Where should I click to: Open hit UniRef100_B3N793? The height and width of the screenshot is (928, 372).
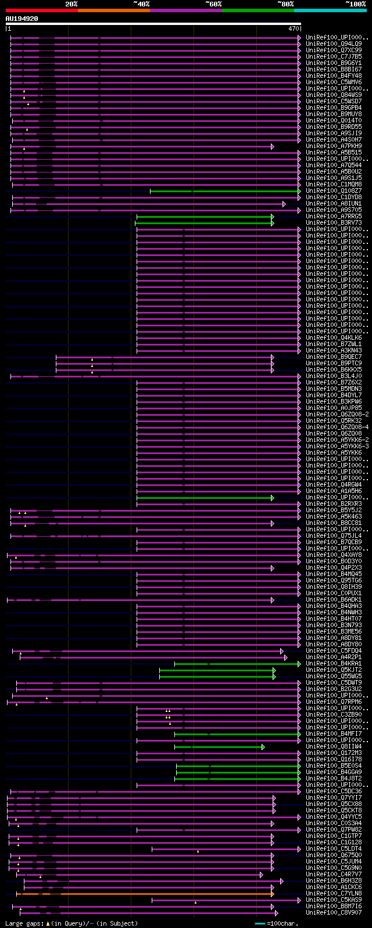coord(334,625)
